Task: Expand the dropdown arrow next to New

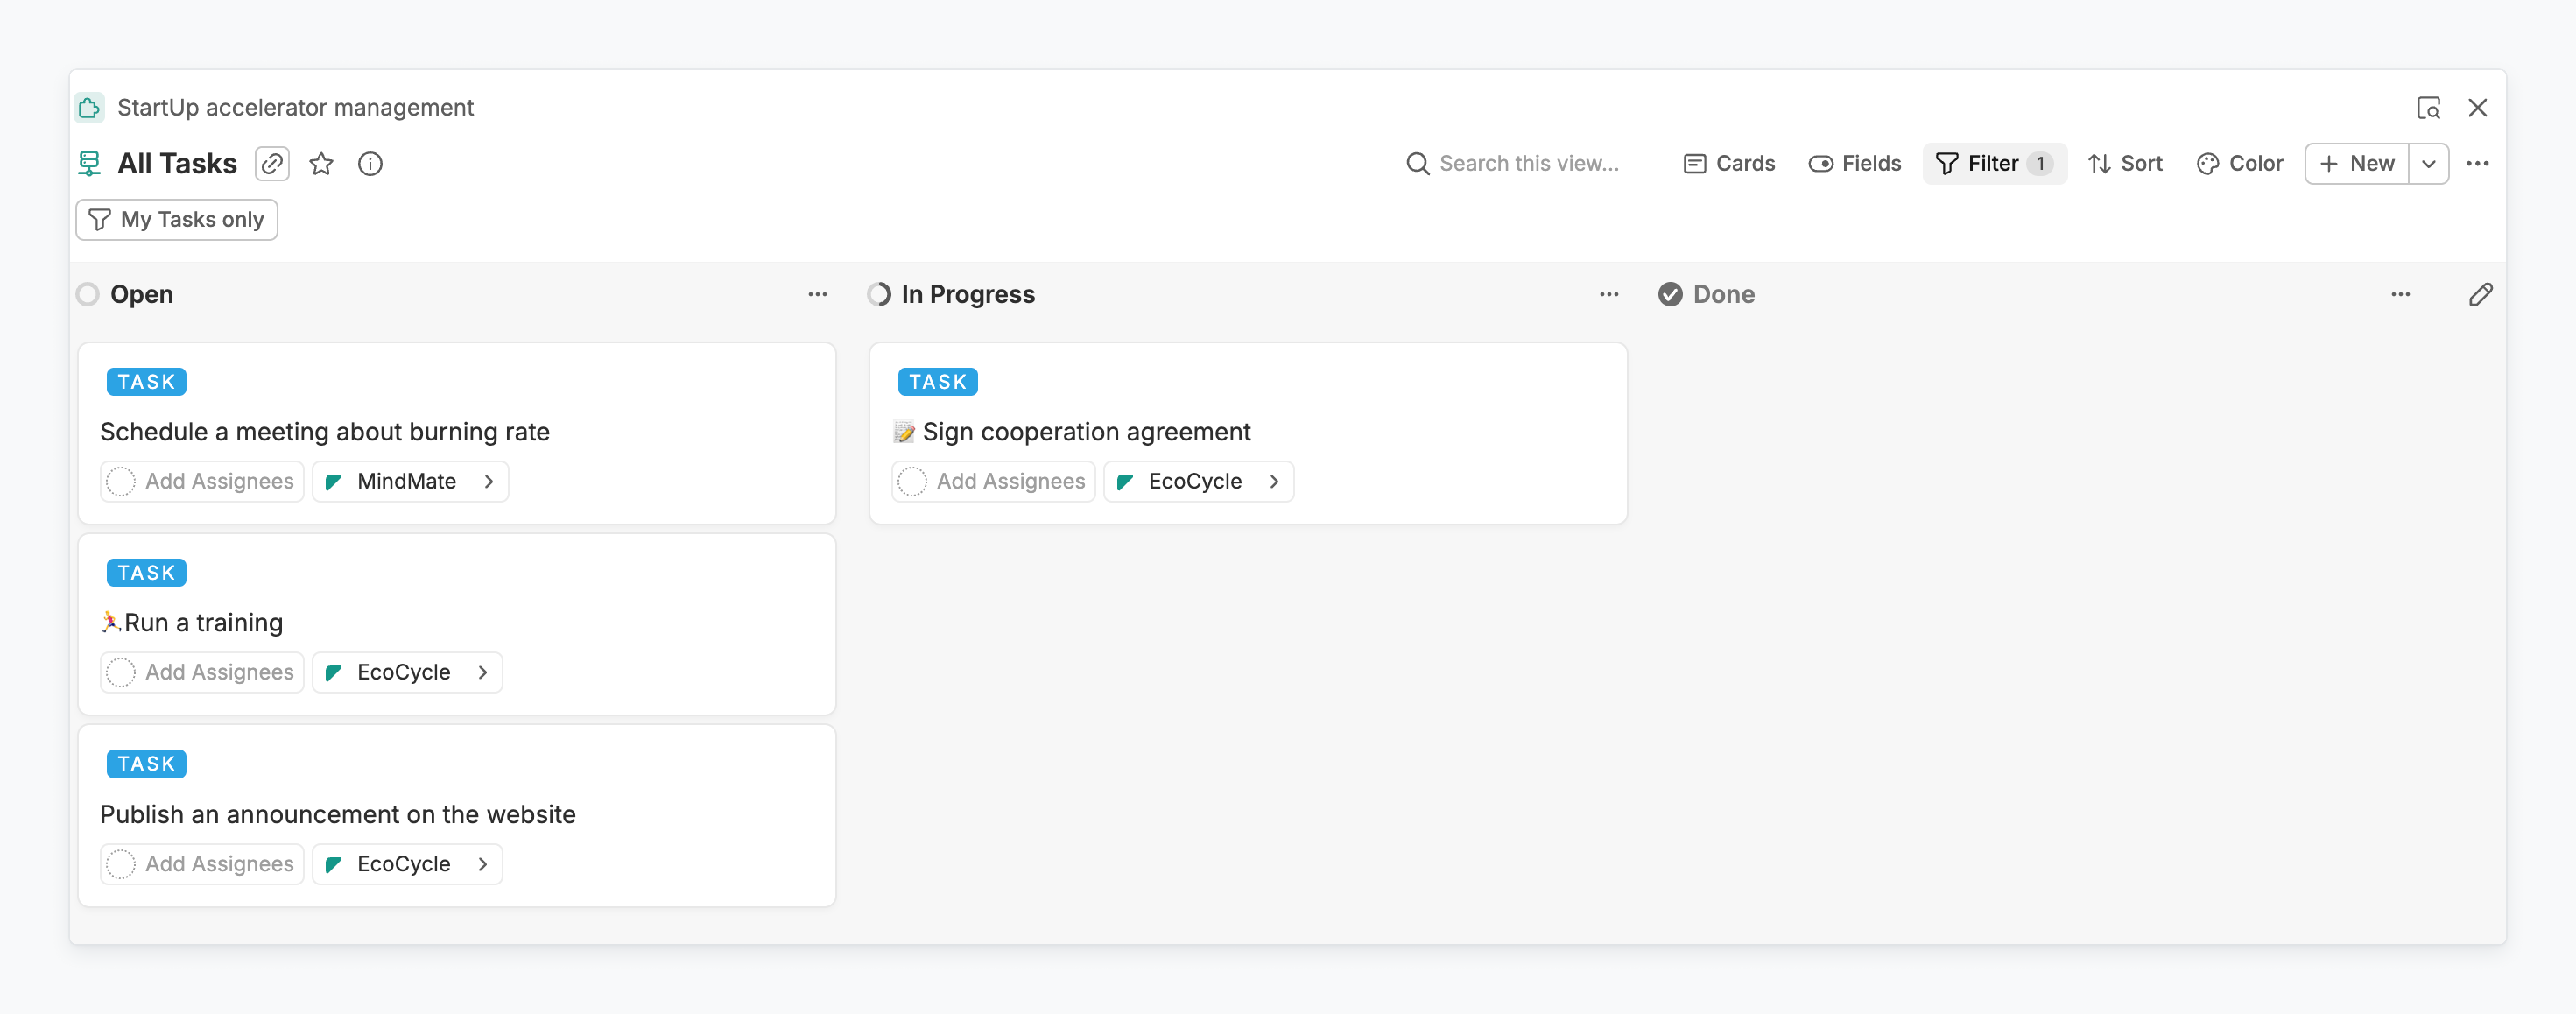Action: (x=2428, y=164)
